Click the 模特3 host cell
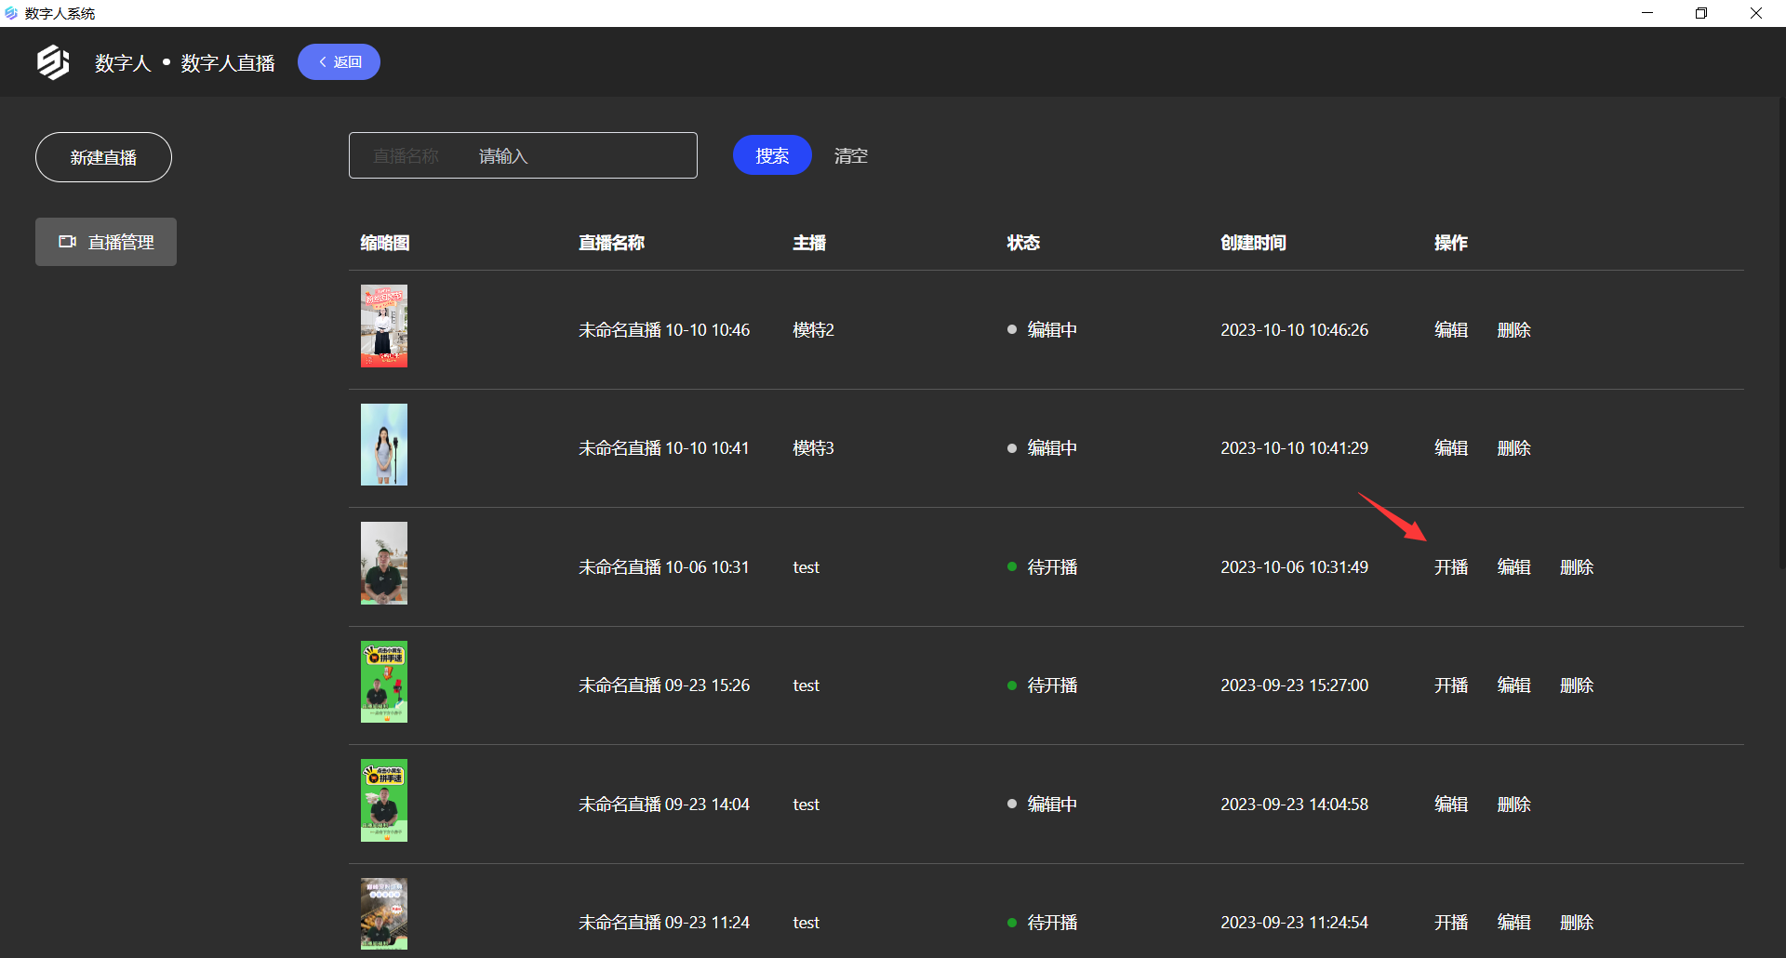The height and width of the screenshot is (958, 1786). pos(813,448)
